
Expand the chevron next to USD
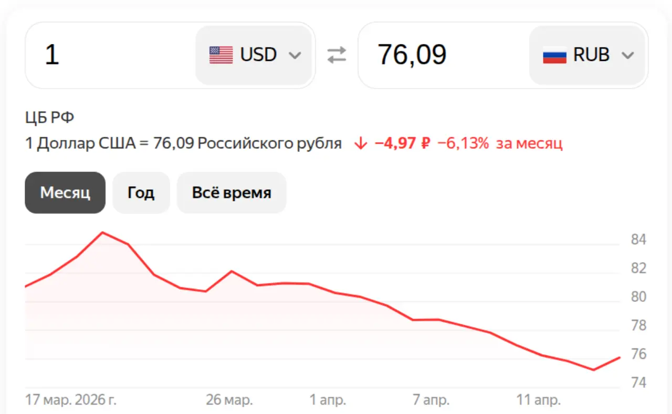coord(296,56)
